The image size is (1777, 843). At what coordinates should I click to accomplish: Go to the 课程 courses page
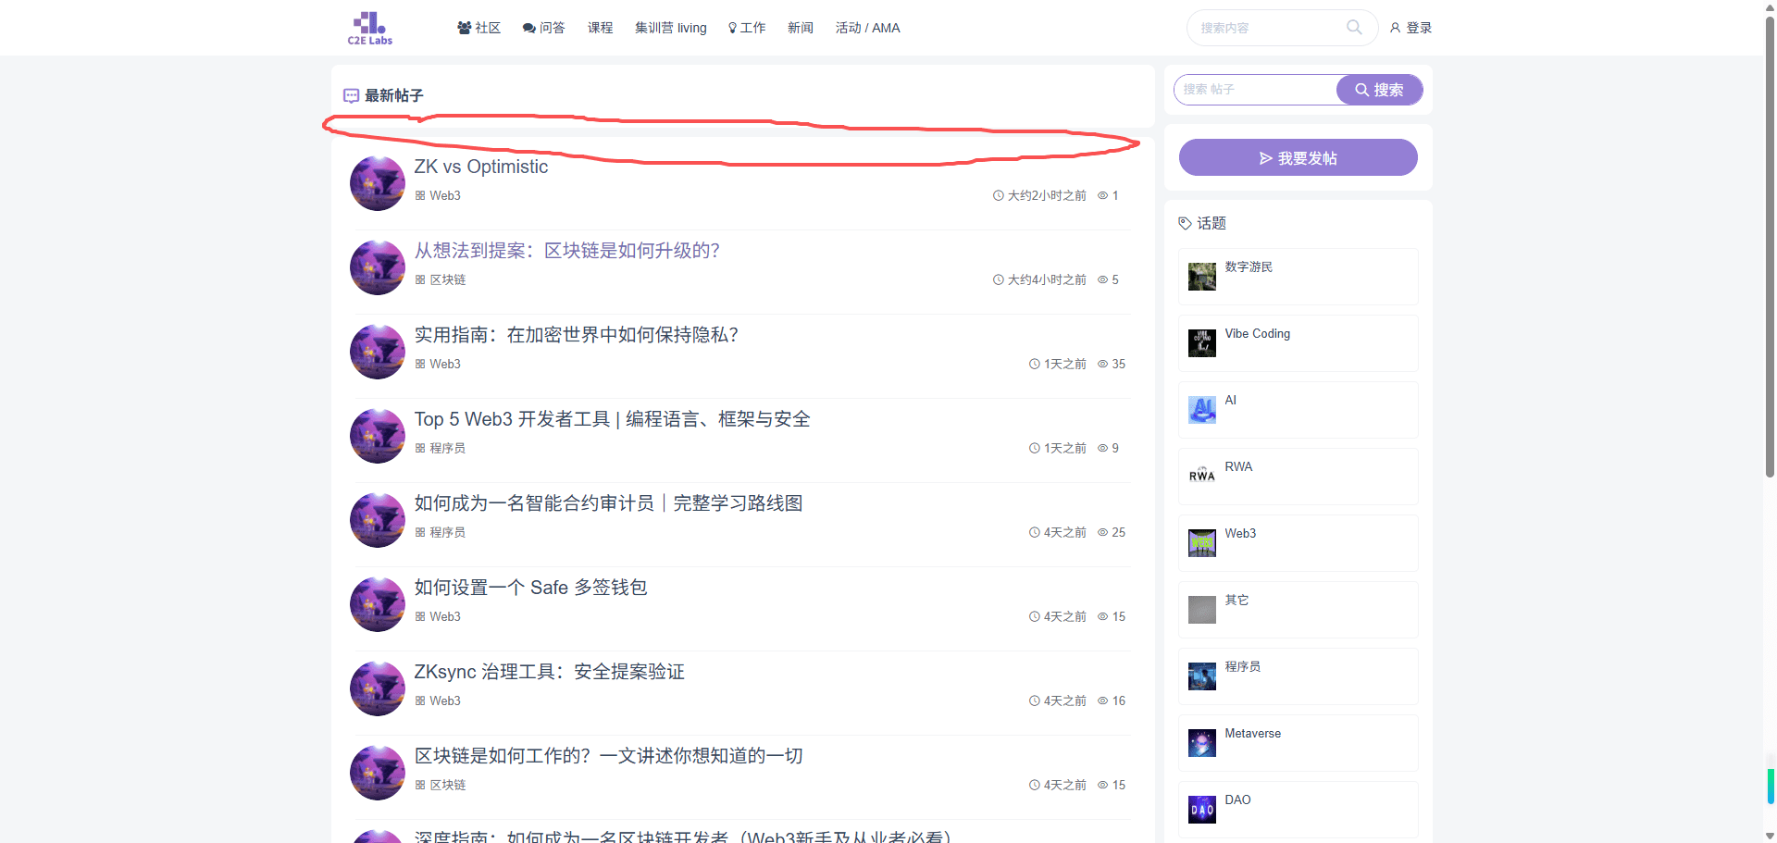(600, 28)
